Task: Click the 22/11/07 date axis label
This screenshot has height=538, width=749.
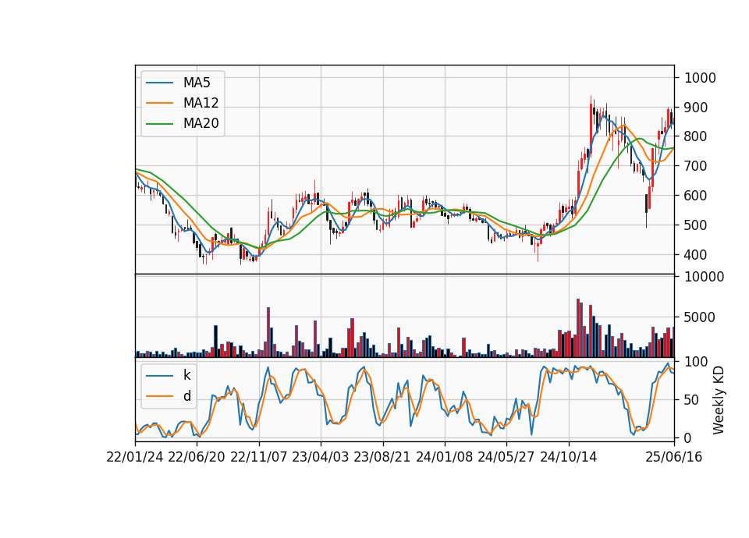Action: [259, 457]
